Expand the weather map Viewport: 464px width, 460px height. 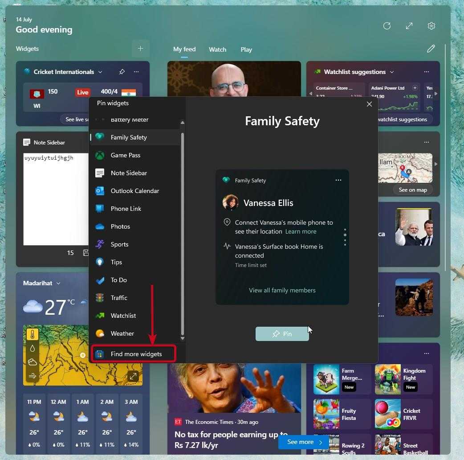click(133, 376)
